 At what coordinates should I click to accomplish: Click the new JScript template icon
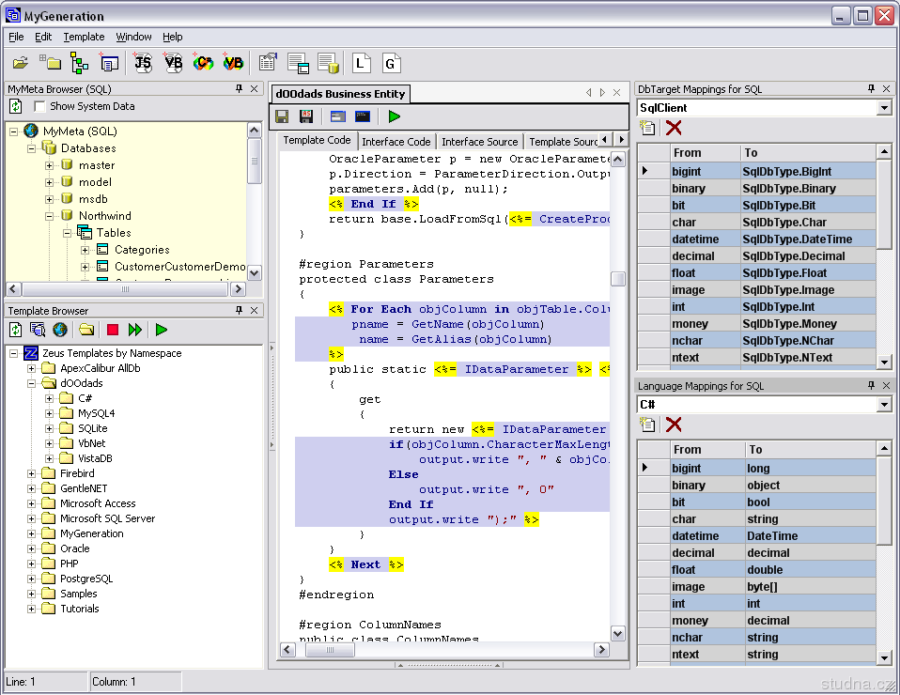(x=143, y=63)
